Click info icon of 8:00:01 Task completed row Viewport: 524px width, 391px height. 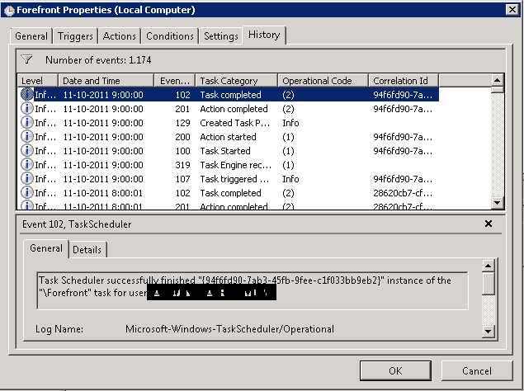click(27, 193)
